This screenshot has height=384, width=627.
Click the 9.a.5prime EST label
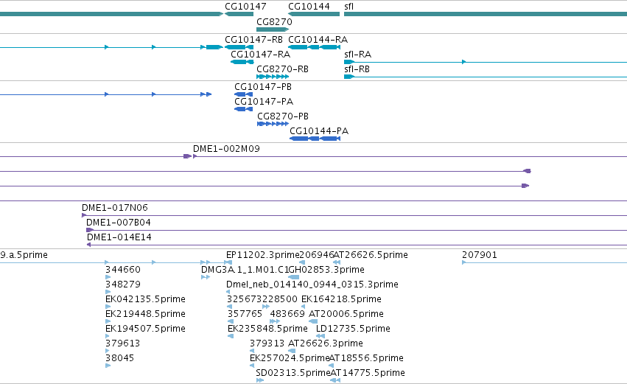click(x=24, y=255)
